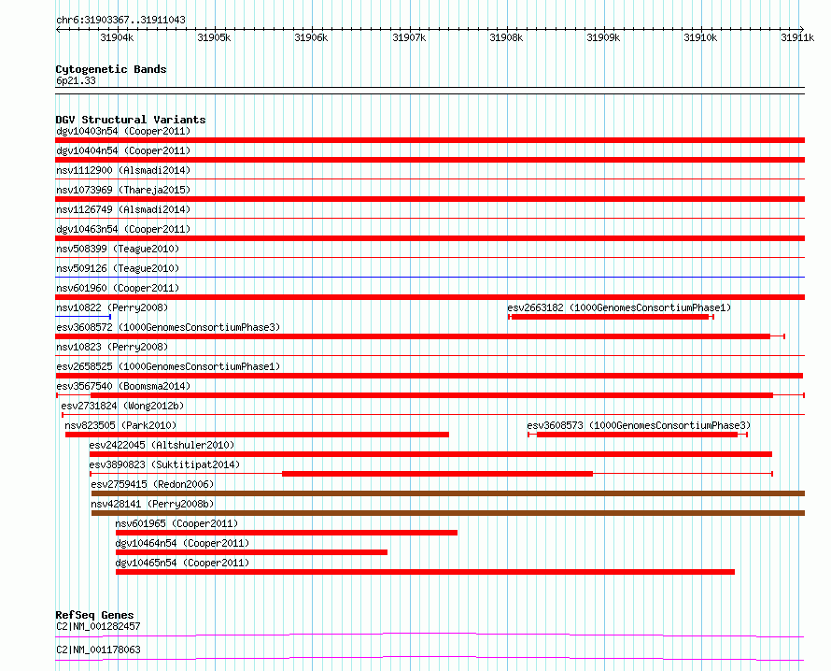Click the Cytogenetic Bands track title

tap(111, 69)
